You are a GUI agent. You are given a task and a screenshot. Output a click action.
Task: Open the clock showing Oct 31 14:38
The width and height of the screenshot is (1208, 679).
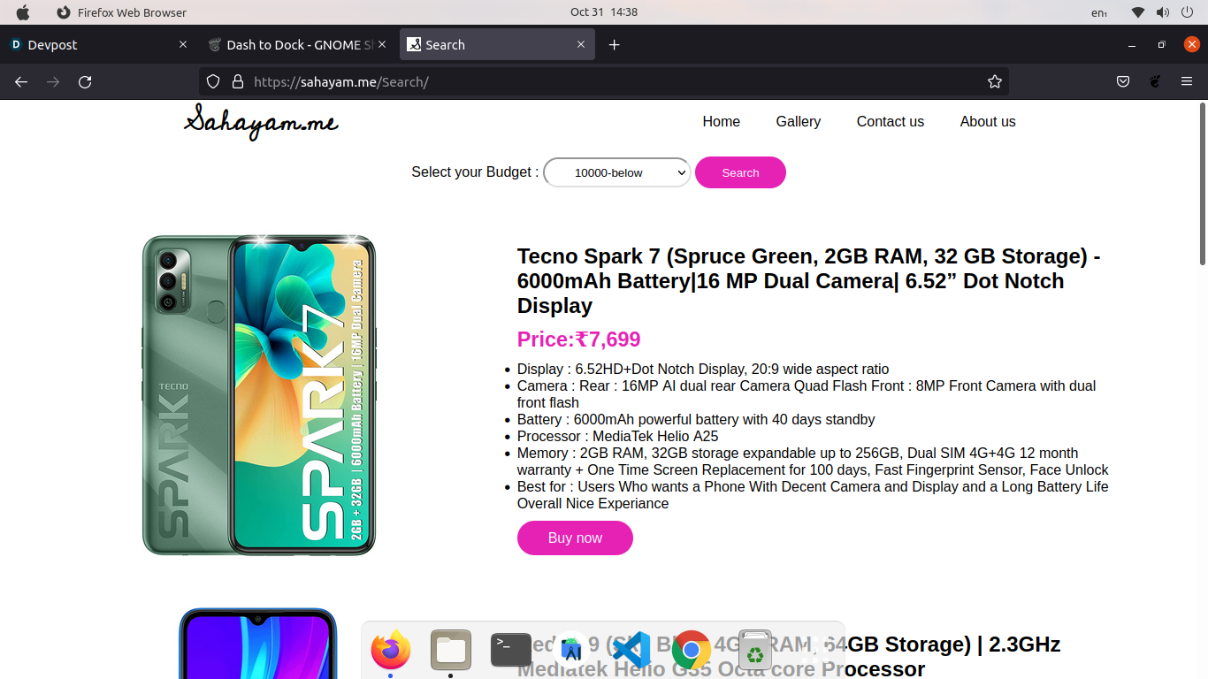point(604,12)
